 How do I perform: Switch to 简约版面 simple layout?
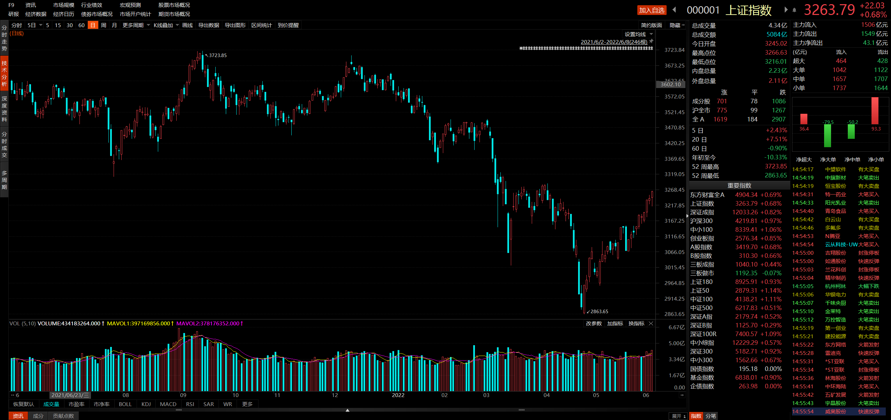651,25
